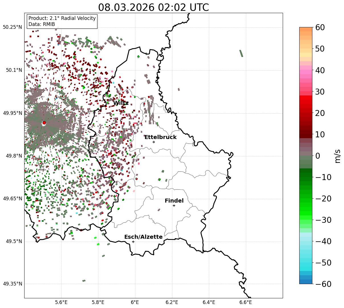
Task: Click the colorbar m/s unit label
Action: coord(338,156)
